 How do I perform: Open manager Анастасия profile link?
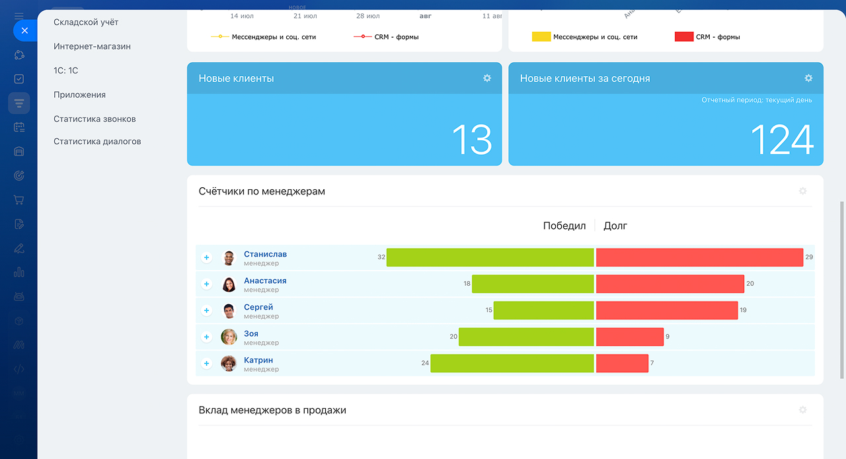265,280
